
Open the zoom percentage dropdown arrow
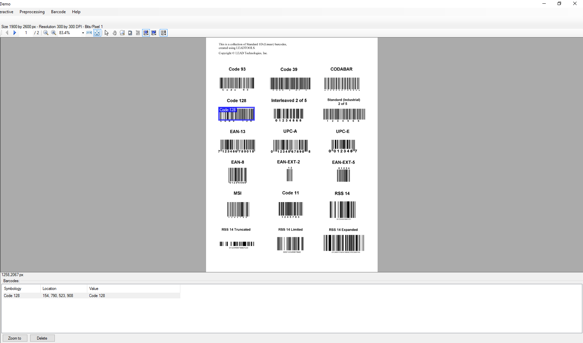pos(83,33)
